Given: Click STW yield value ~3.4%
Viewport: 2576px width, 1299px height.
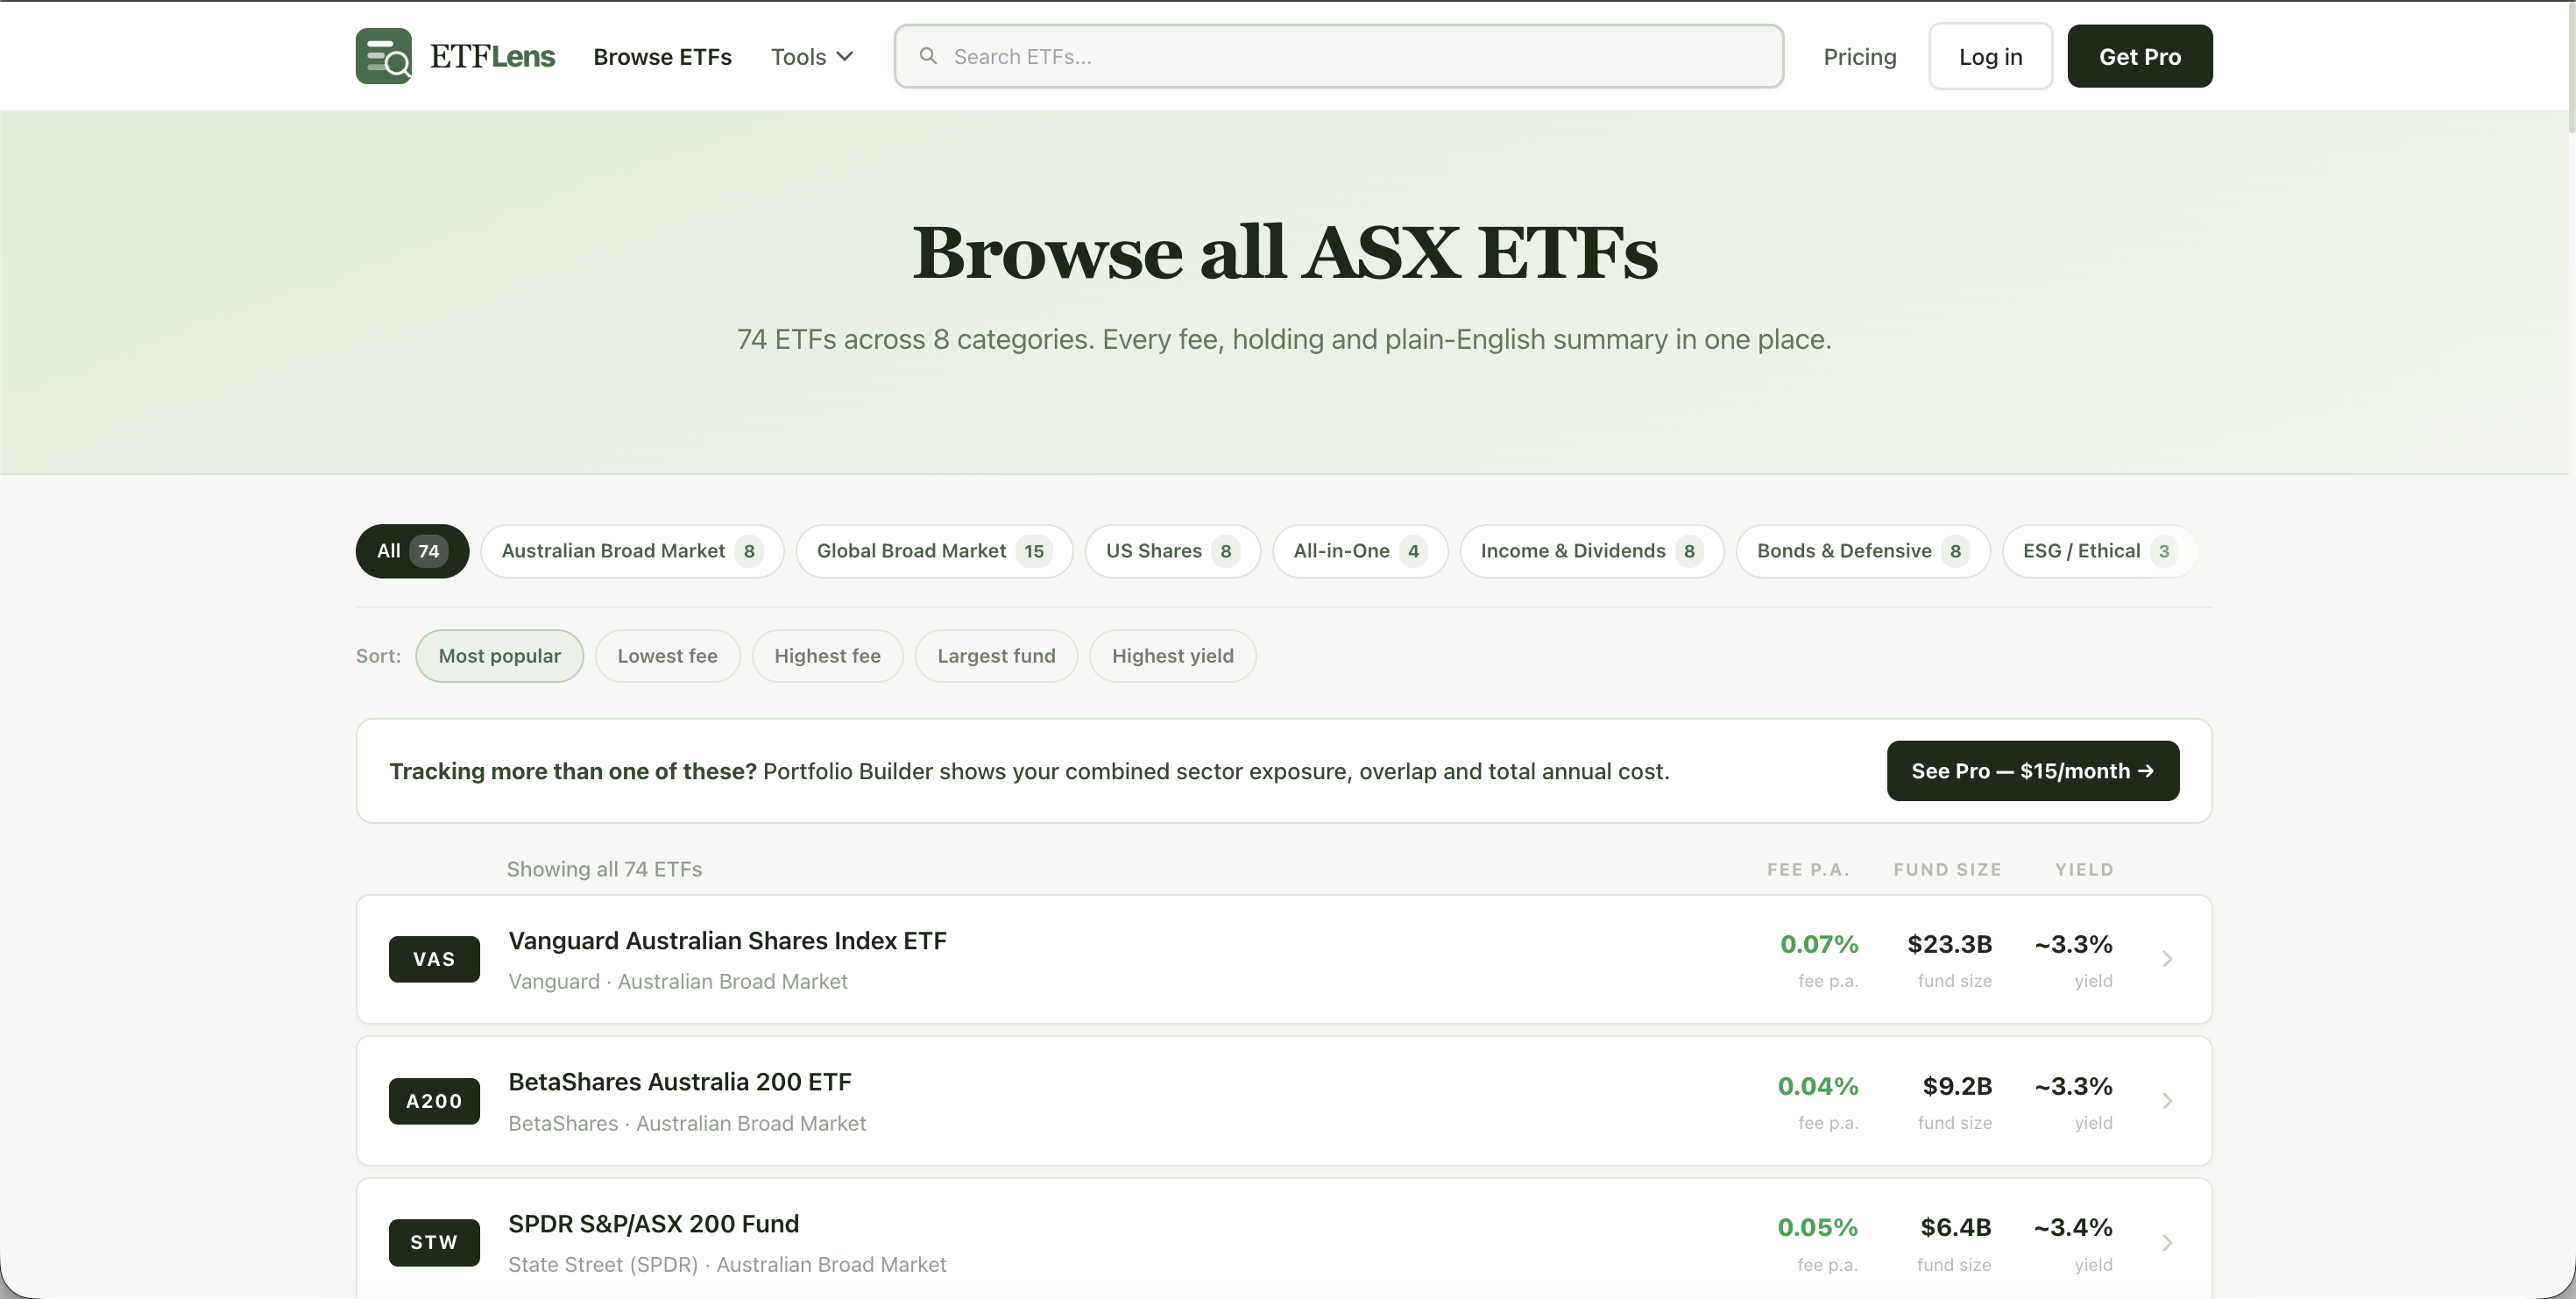Looking at the screenshot, I should point(2073,1227).
